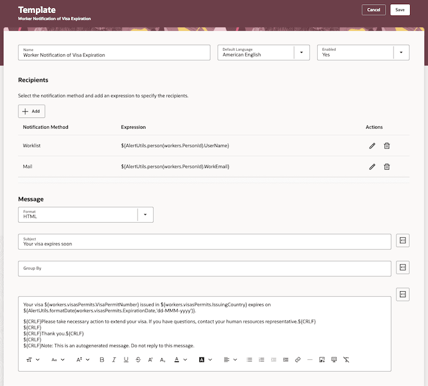Apply superscript formatting

150,360
